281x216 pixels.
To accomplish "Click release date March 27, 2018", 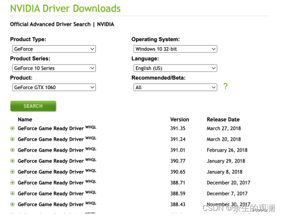I will 224,129.
